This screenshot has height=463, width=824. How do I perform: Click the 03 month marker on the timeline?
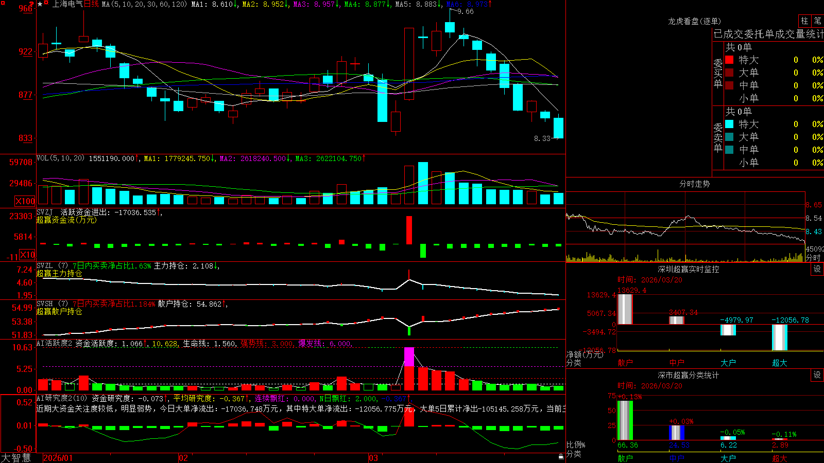click(373, 458)
